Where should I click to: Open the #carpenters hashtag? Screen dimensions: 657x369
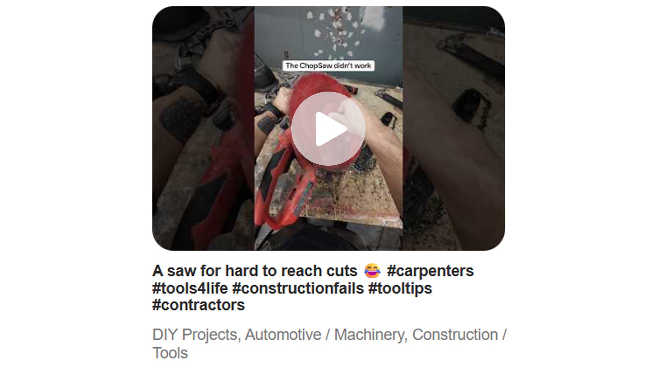pos(430,271)
